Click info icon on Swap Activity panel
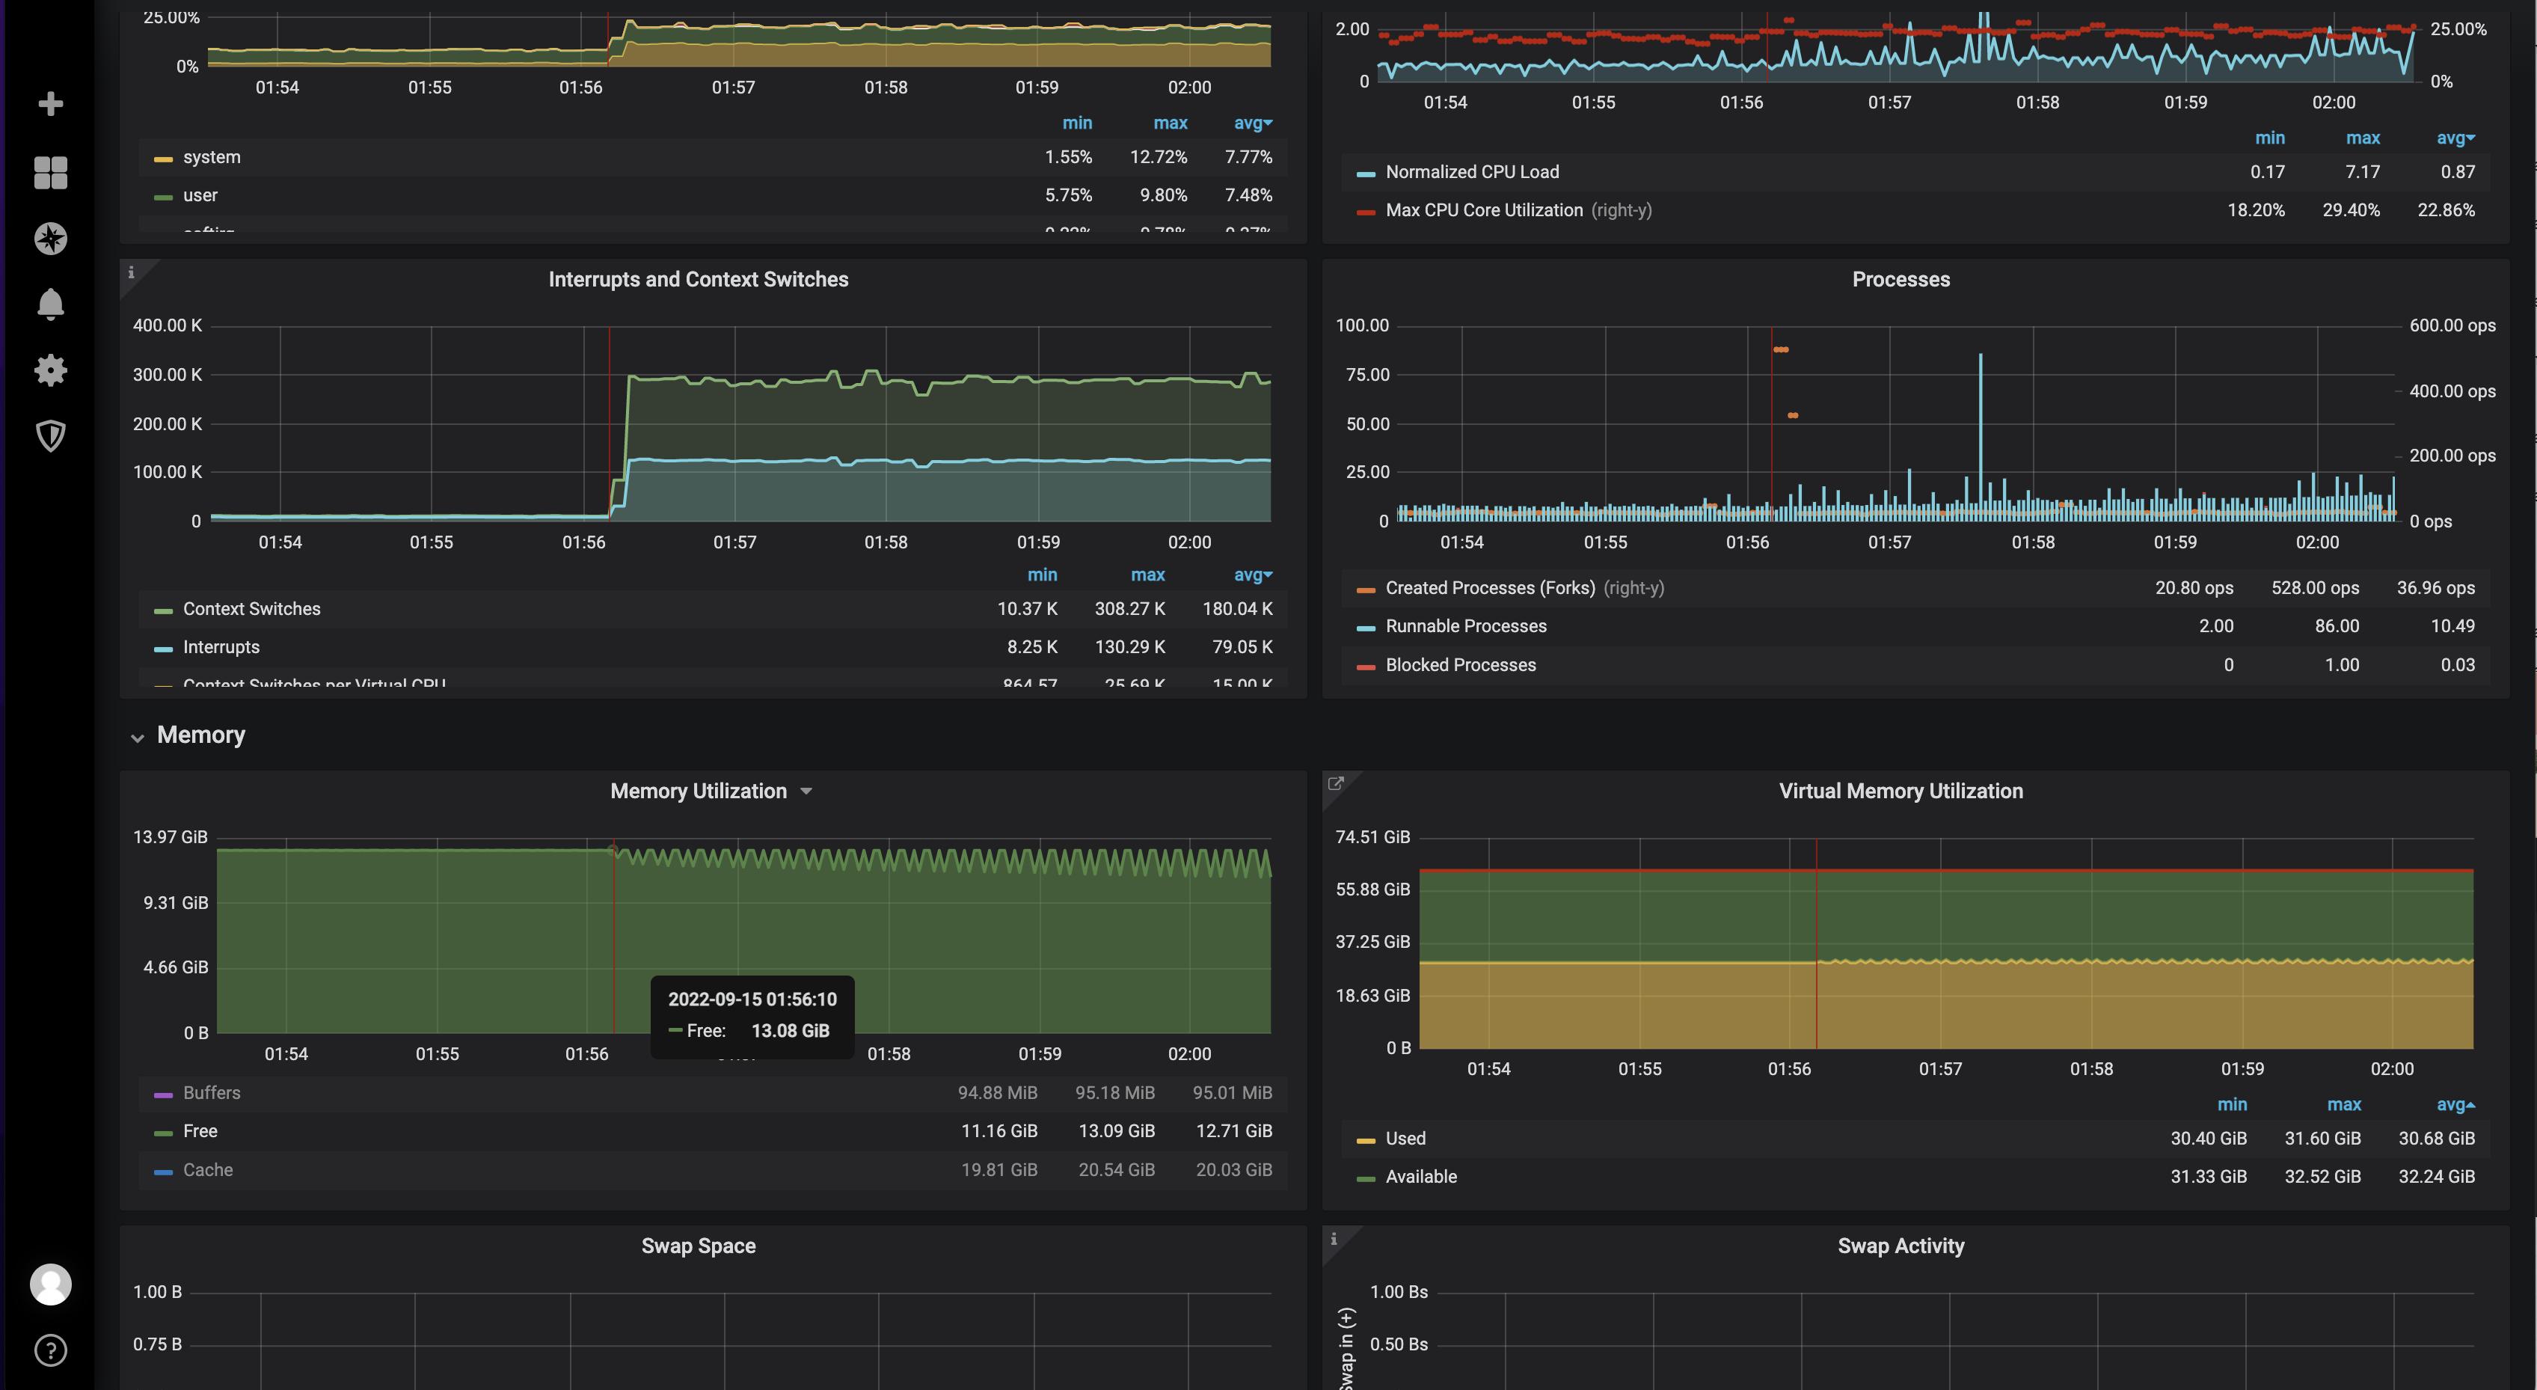The width and height of the screenshot is (2537, 1390). point(1334,1238)
